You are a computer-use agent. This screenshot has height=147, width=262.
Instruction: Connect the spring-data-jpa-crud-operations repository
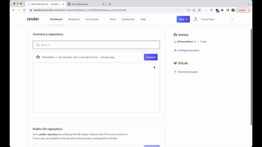[x=151, y=57]
